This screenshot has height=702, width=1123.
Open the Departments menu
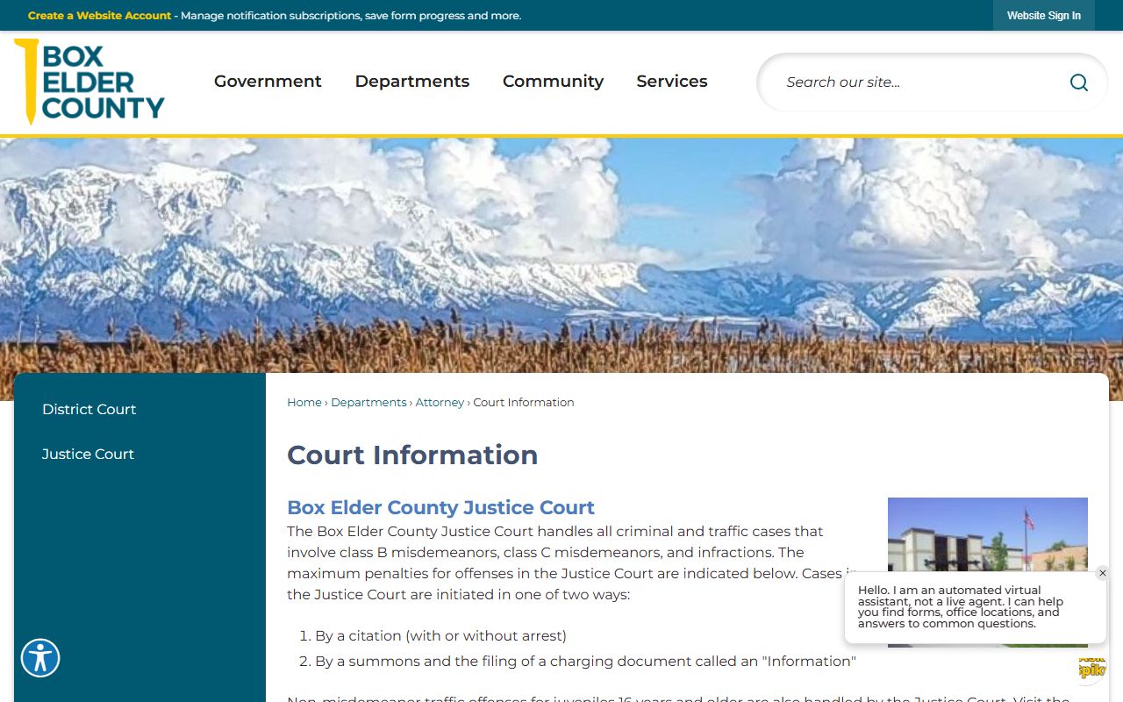412,82
